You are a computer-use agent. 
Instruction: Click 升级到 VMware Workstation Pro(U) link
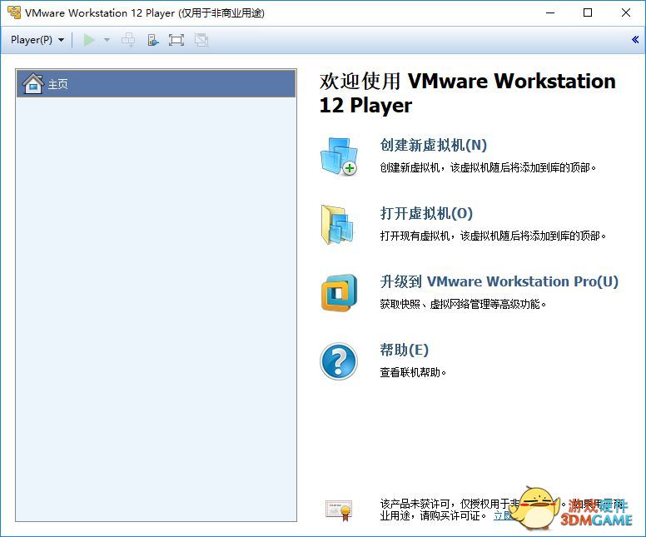pyautogui.click(x=499, y=281)
